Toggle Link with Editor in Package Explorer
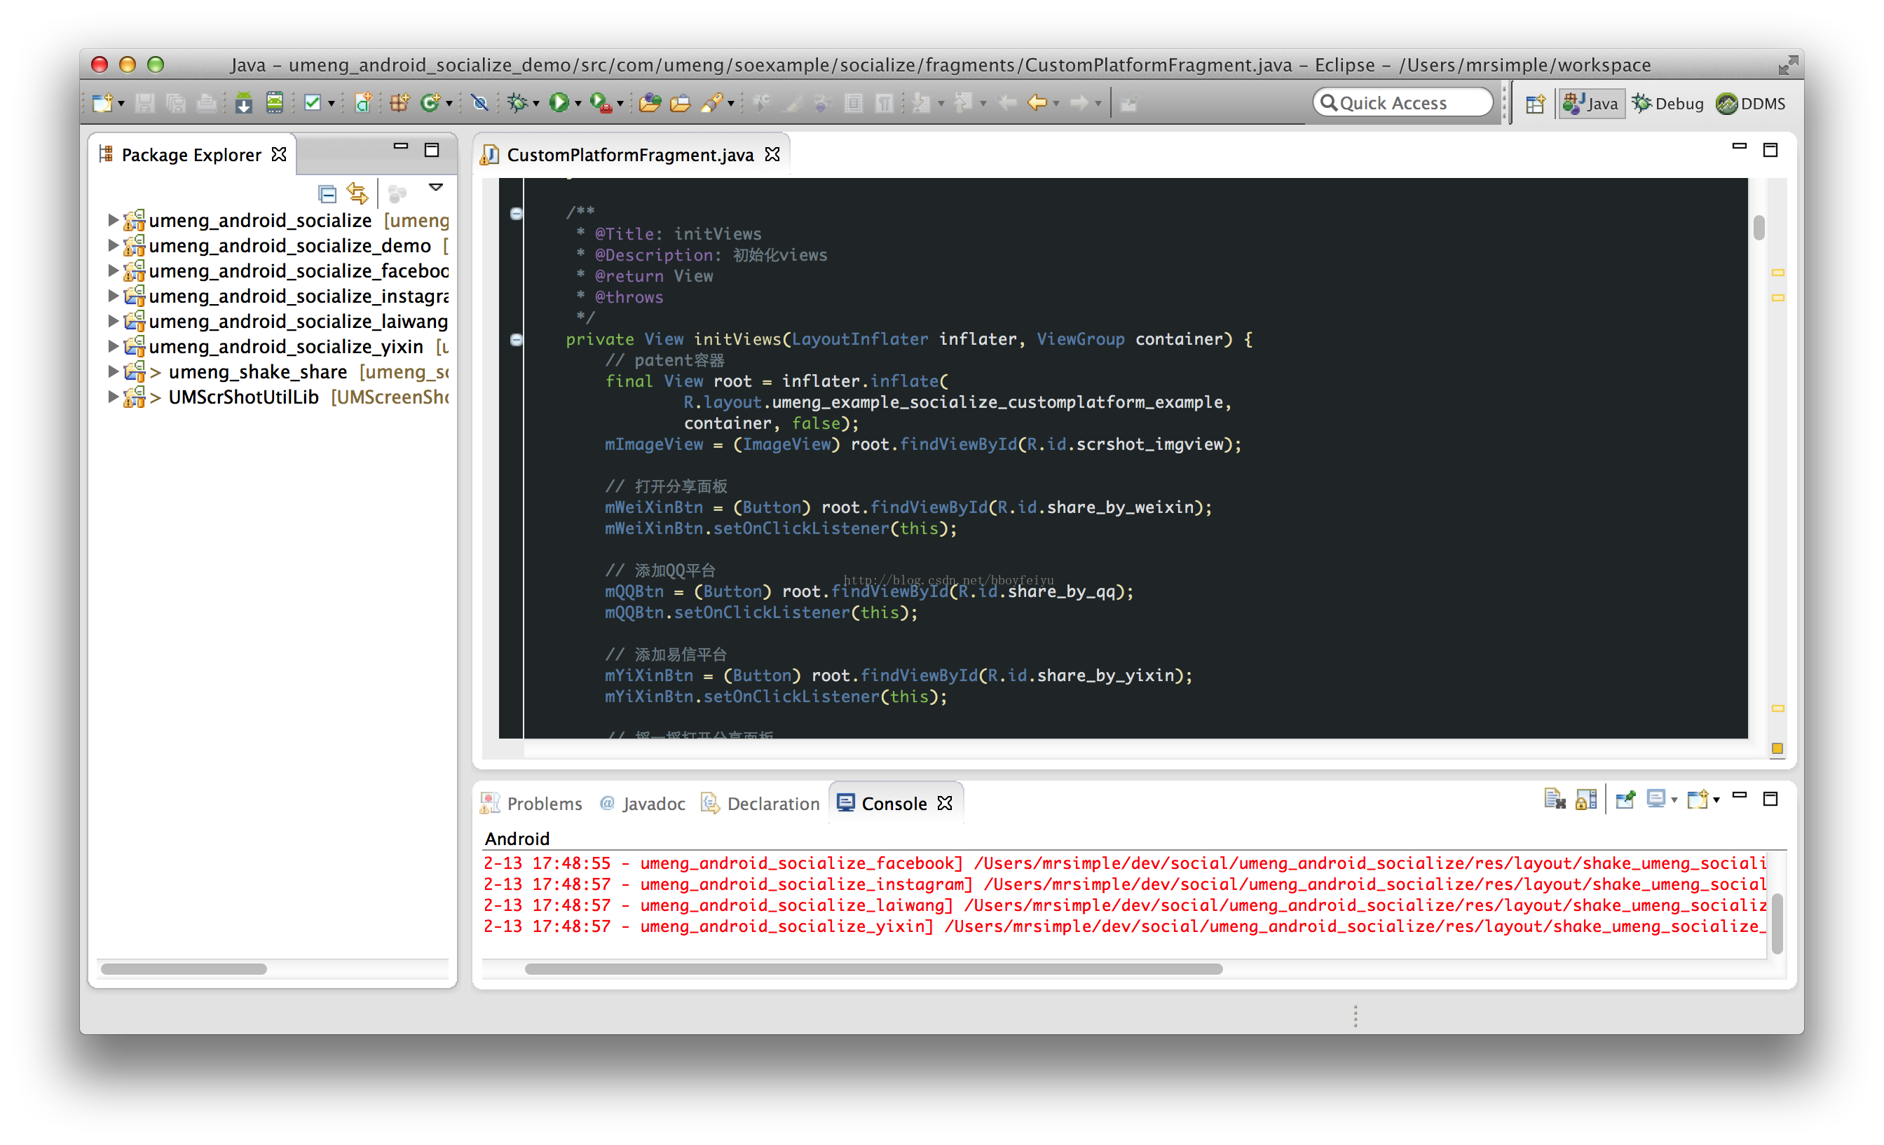 pyautogui.click(x=357, y=193)
